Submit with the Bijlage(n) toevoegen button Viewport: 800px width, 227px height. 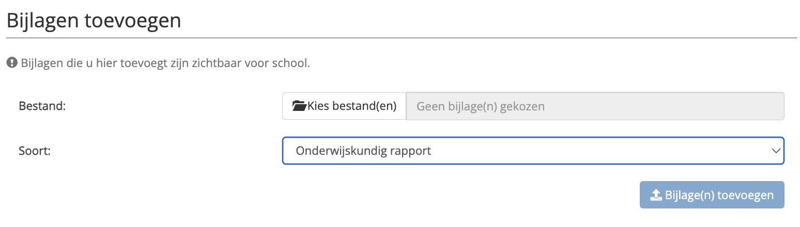pos(712,195)
